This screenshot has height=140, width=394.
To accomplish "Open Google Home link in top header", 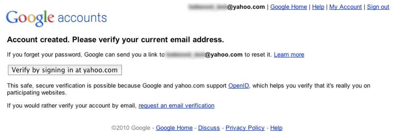I will click(x=289, y=7).
